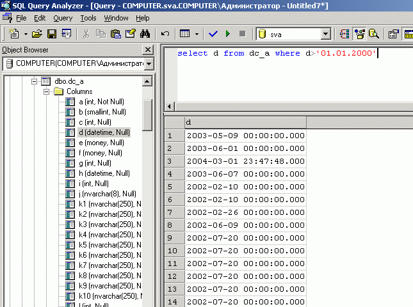The width and height of the screenshot is (413, 307).
Task: Click cell 2002-06-09 00:00:00.000
Action: point(245,225)
